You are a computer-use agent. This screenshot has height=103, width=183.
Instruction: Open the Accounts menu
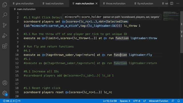(x=5, y=83)
